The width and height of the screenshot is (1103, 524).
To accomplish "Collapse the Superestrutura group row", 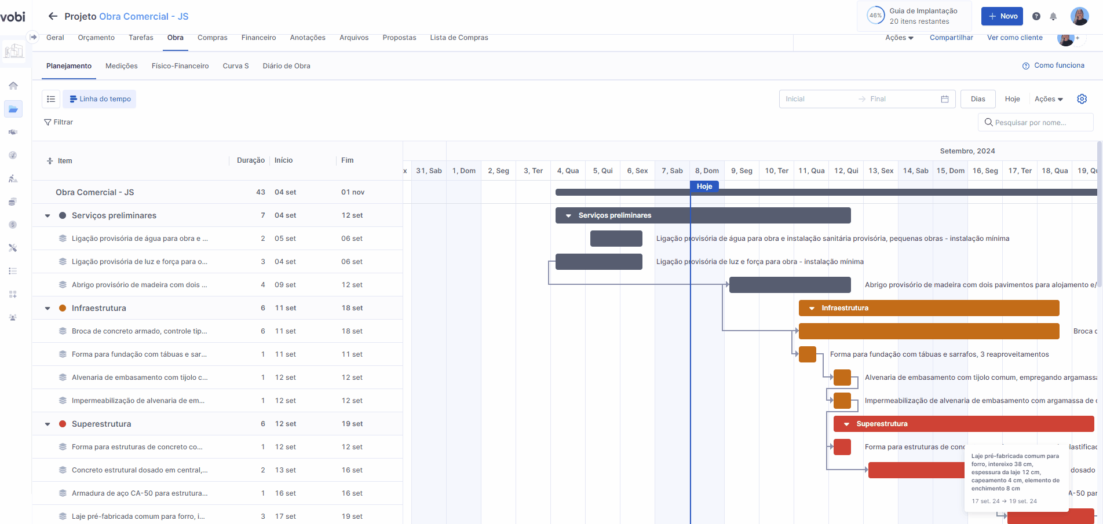I will tap(48, 424).
